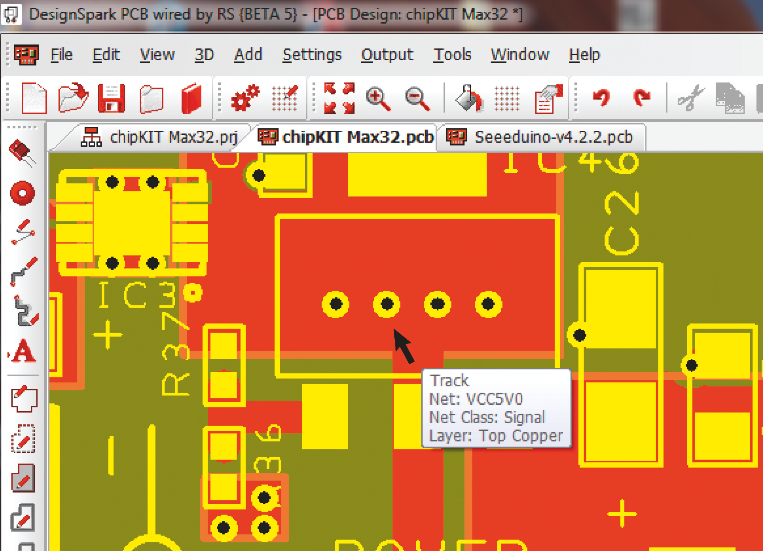Image resolution: width=763 pixels, height=551 pixels.
Task: Toggle the dotted grid display icon
Action: point(507,98)
